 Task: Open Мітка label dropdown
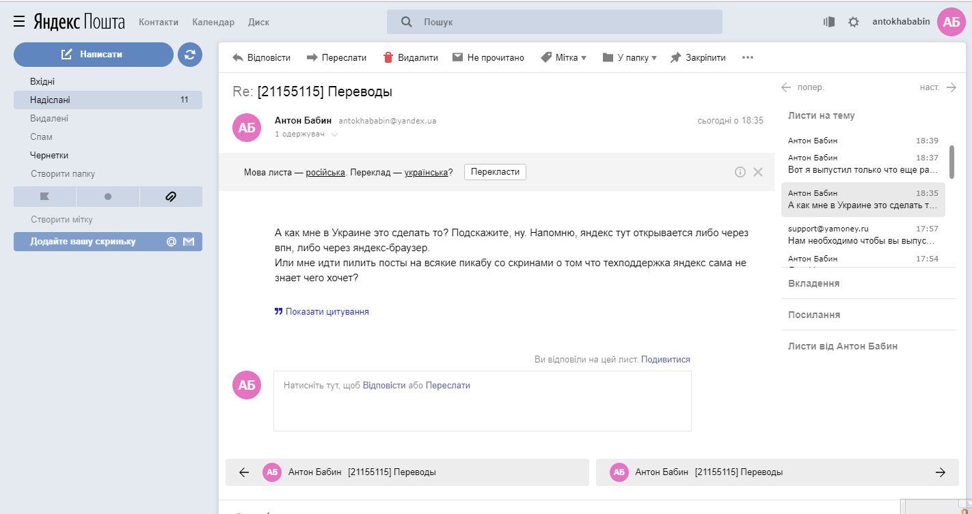pos(563,58)
